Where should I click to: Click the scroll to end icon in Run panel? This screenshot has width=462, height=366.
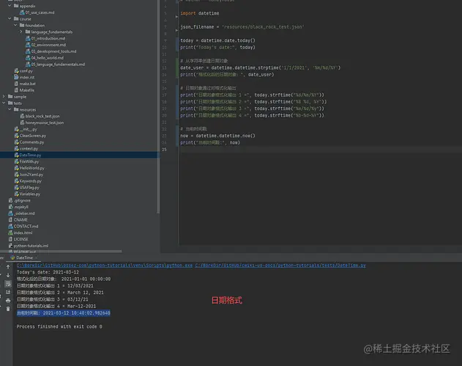point(8,292)
